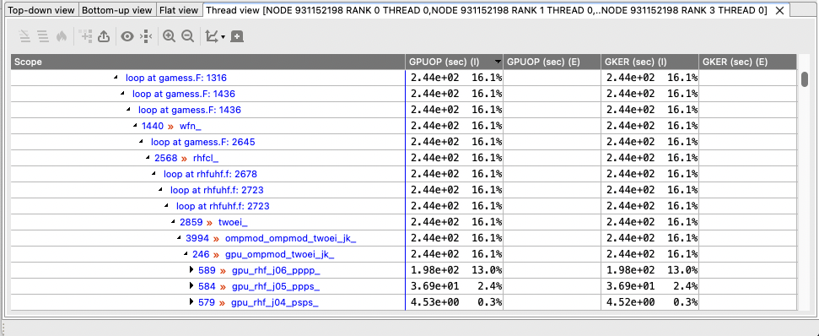The image size is (819, 336).
Task: Switch to the Flat view tab
Action: click(179, 10)
